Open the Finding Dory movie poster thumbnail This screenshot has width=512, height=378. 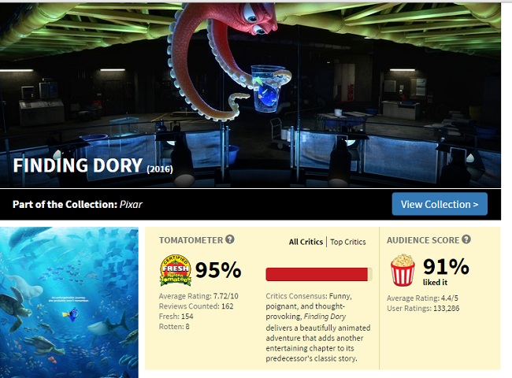click(69, 302)
